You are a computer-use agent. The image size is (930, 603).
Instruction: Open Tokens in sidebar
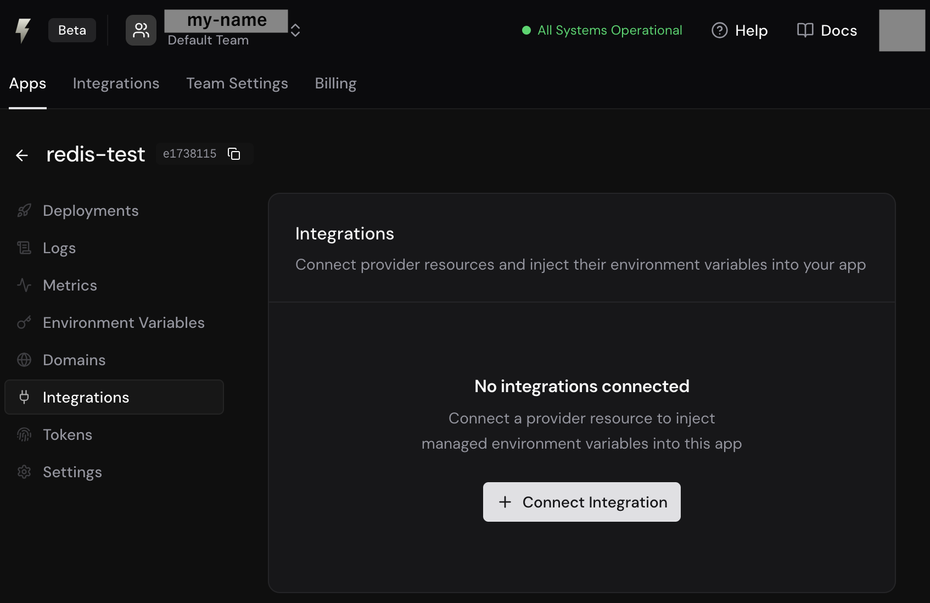click(x=114, y=435)
